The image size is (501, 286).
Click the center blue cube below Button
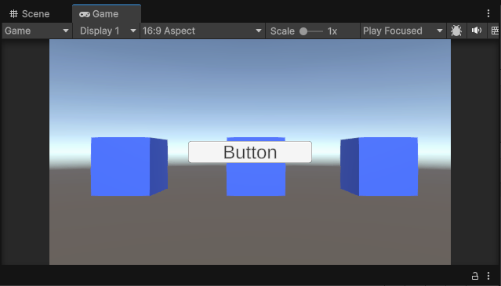tap(256, 179)
